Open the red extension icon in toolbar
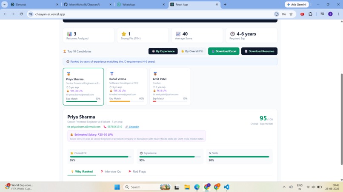This screenshot has width=343, height=192. click(x=302, y=14)
